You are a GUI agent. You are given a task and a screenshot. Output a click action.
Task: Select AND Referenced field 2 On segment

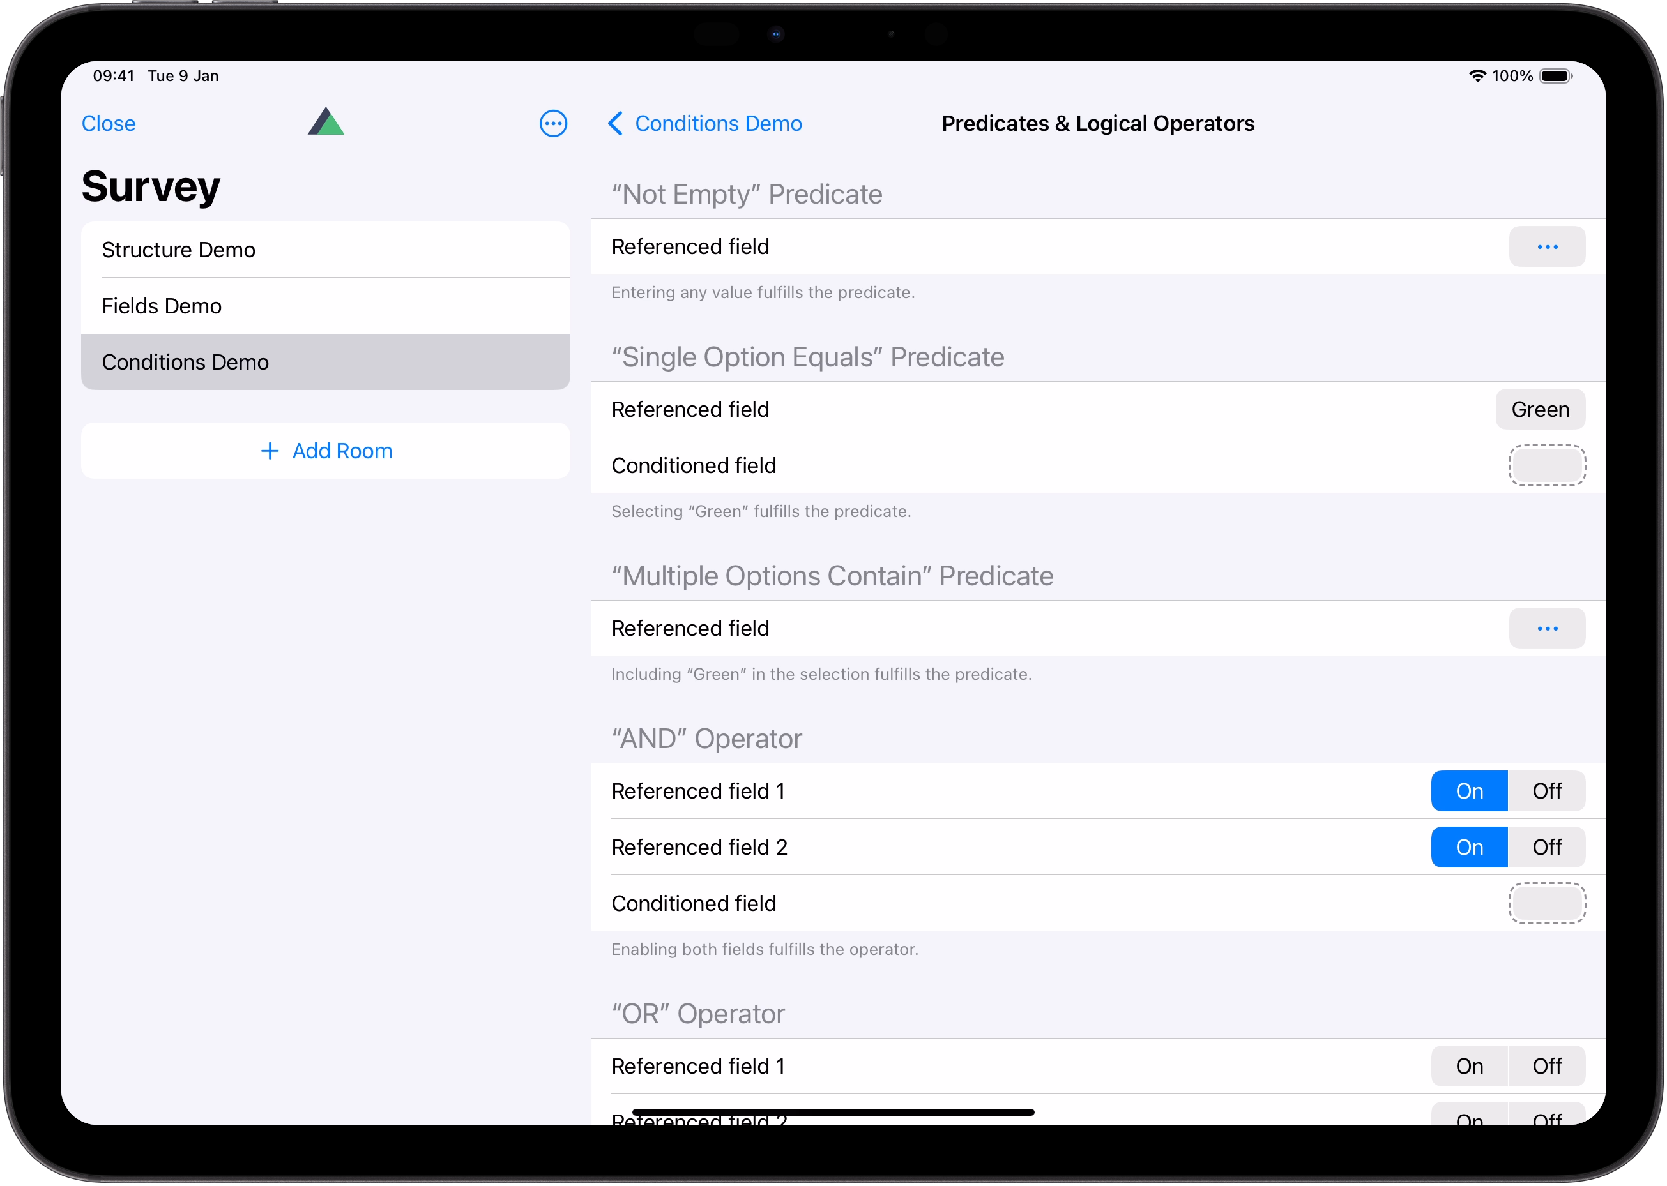[1469, 847]
